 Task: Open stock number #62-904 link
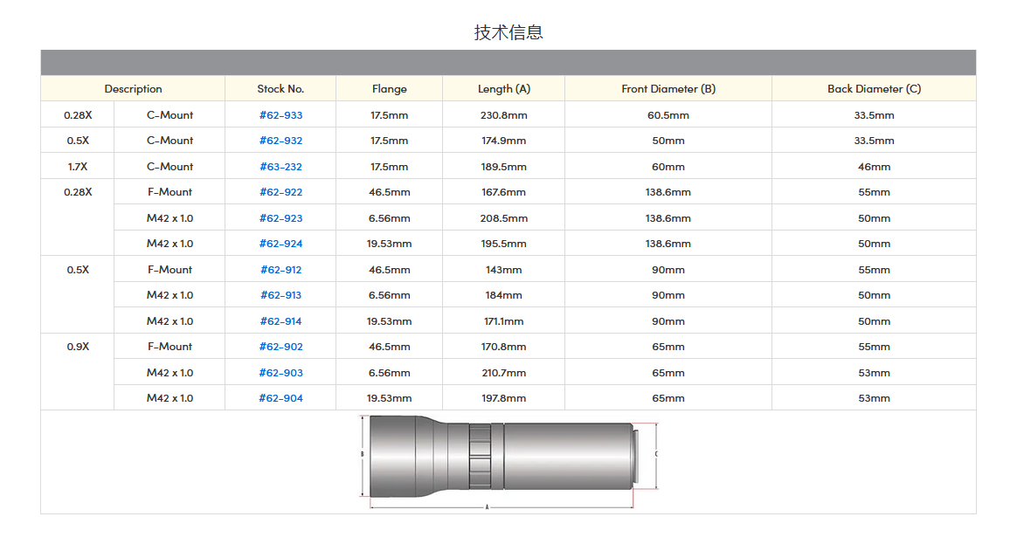click(280, 398)
